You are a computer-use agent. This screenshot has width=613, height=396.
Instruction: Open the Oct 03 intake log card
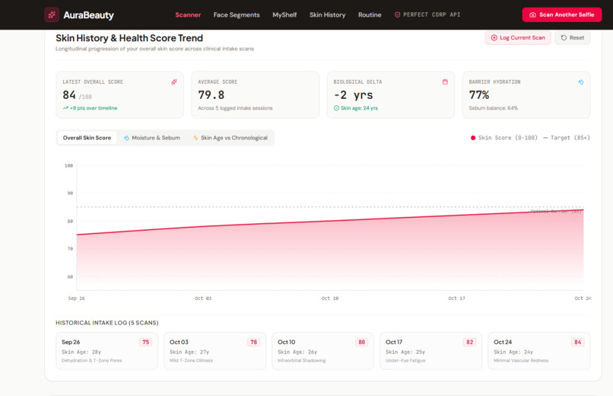[x=214, y=351]
